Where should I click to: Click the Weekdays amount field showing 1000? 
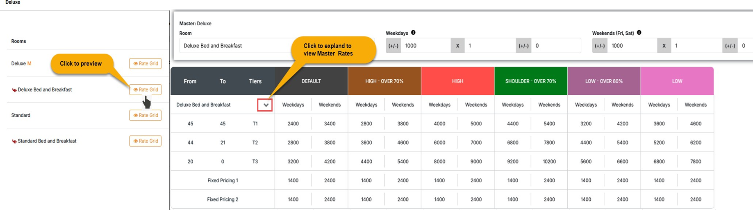pyautogui.click(x=425, y=46)
